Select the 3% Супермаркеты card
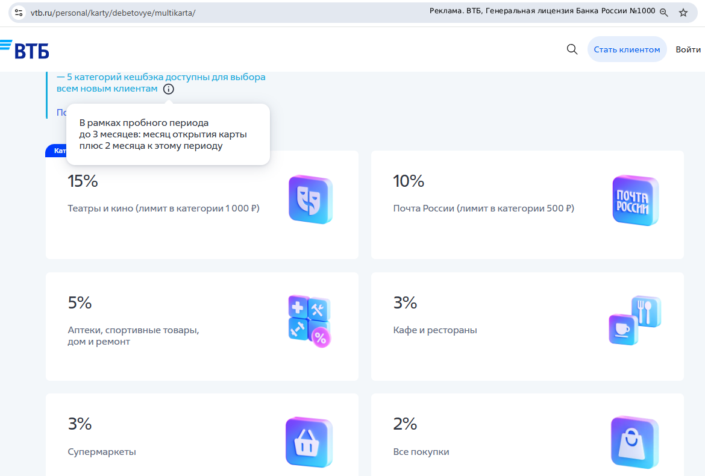Screen dimensions: 705x476 tap(202, 434)
